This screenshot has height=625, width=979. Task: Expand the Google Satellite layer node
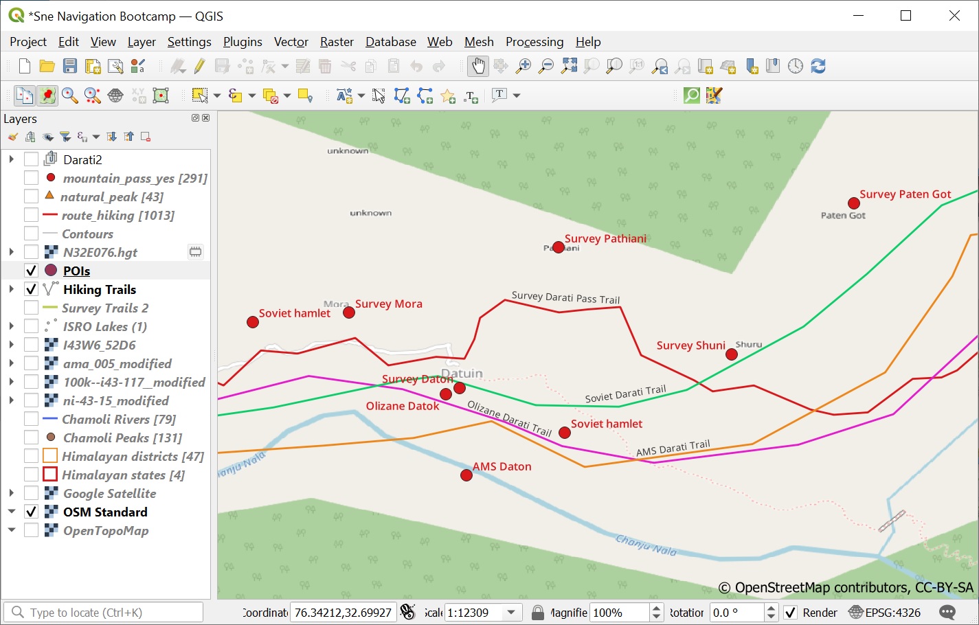(12, 493)
